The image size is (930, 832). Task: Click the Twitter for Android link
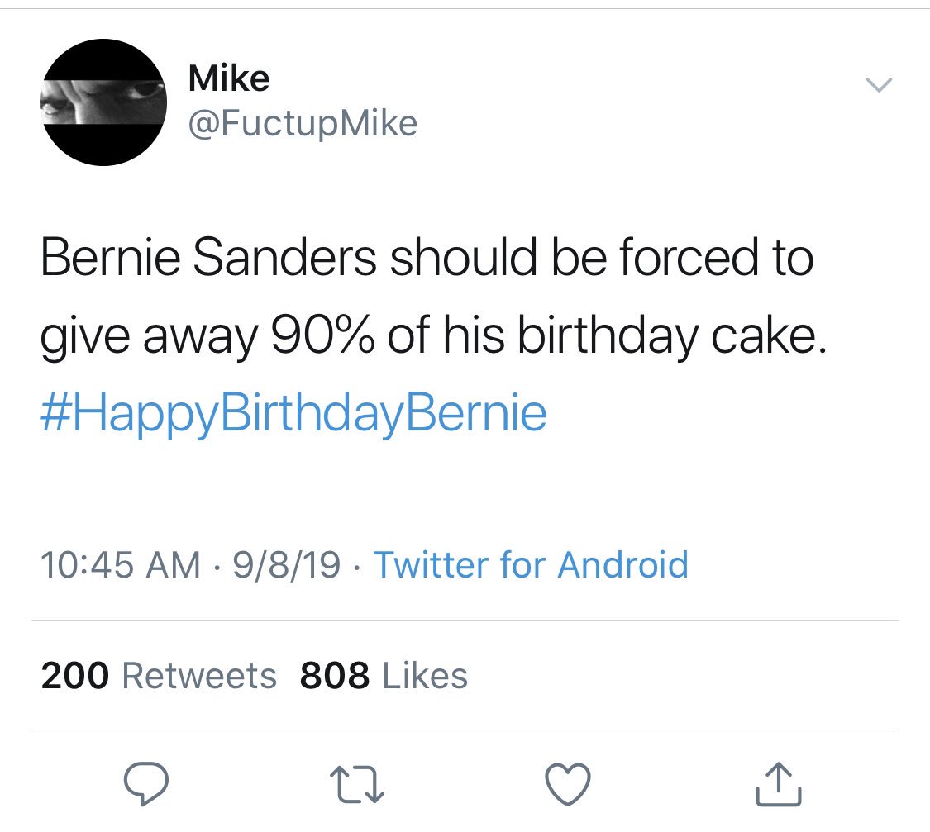[x=532, y=565]
